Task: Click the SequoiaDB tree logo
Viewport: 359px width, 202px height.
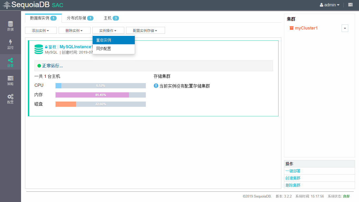Action: 7,5
